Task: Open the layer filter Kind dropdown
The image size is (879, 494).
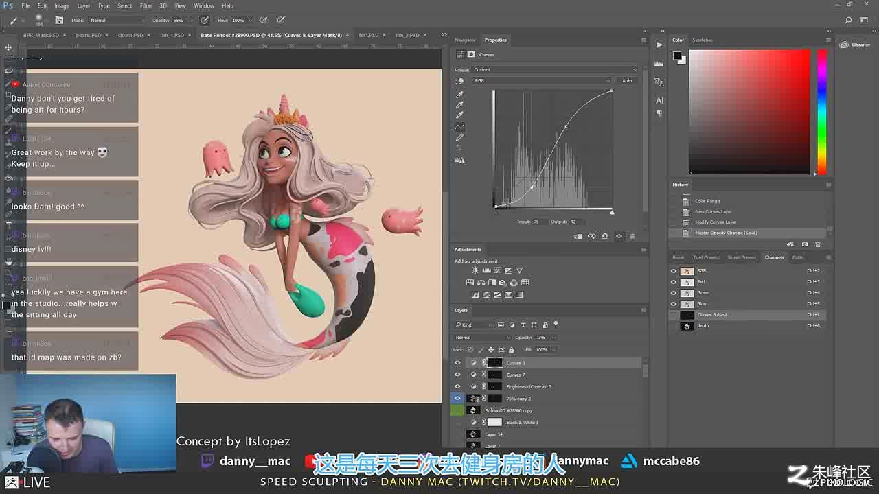Action: 474,325
